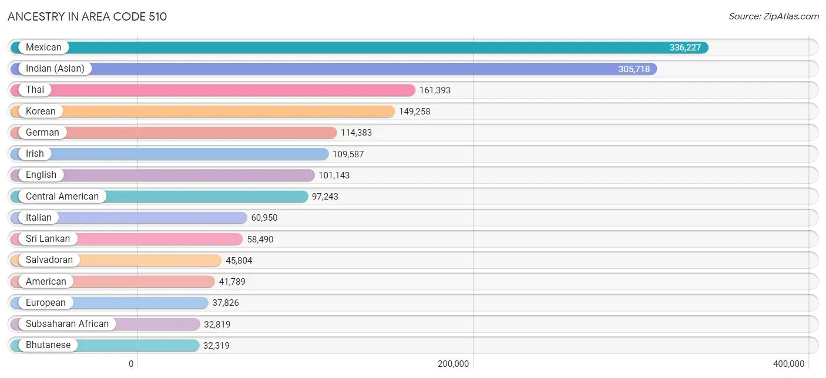Viewport: 826px width, 378px height.
Task: Click the chart title Ancestry in Area Code 510
Action: coord(87,16)
